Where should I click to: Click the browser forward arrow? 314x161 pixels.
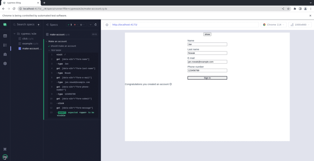coord(9,9)
